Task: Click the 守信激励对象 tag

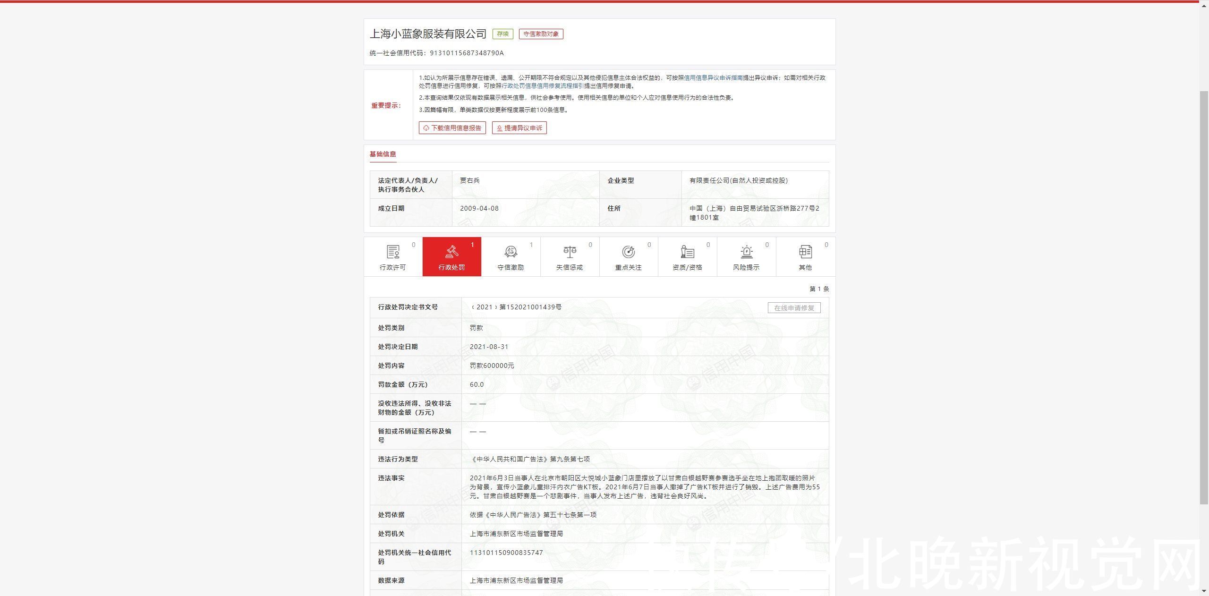Action: (x=541, y=34)
